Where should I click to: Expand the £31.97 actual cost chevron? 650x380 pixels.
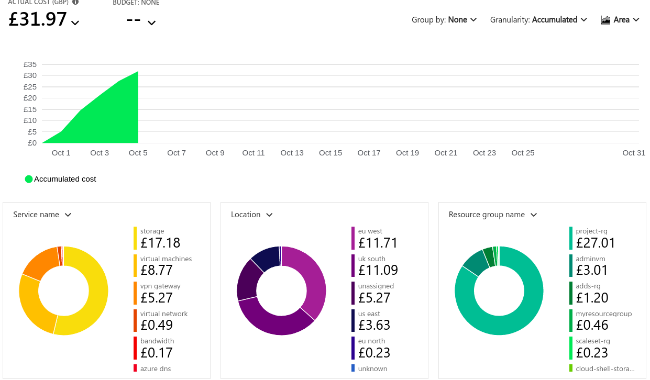pos(75,23)
